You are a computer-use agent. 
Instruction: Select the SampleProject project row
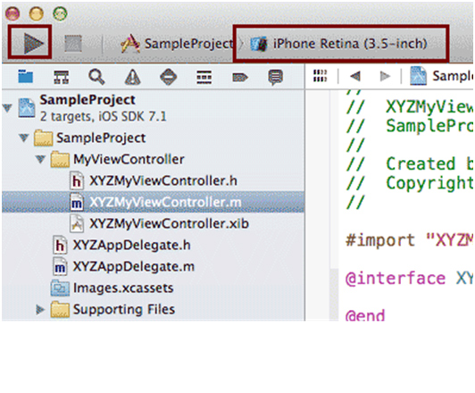[154, 108]
